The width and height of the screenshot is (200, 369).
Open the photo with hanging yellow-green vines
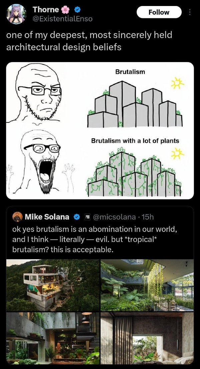point(147,285)
